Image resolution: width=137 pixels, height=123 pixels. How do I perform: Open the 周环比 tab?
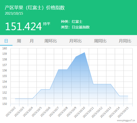(51, 41)
